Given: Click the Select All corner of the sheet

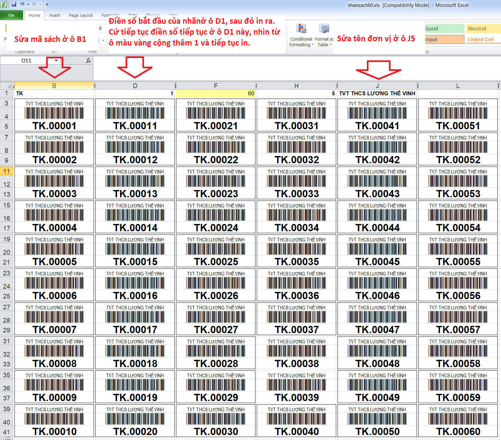Looking at the screenshot, I should [7, 86].
